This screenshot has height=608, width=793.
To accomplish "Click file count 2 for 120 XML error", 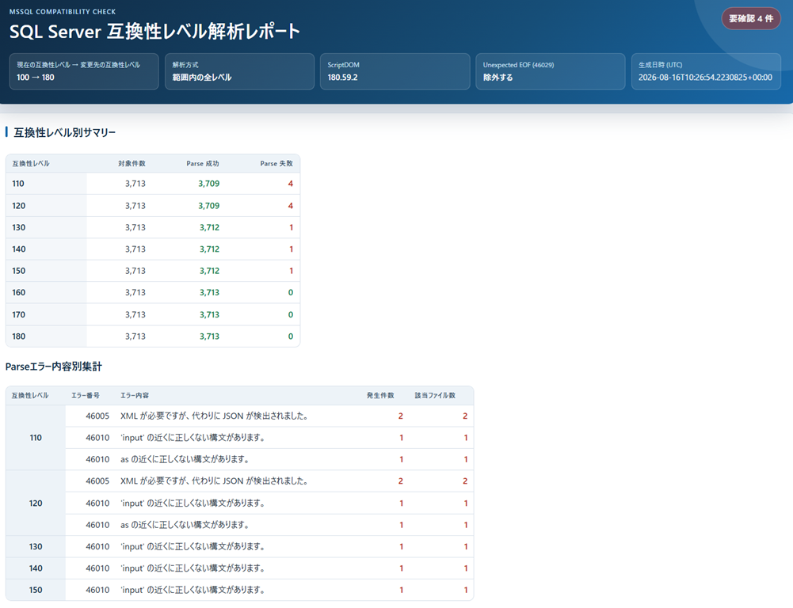I will pyautogui.click(x=465, y=481).
